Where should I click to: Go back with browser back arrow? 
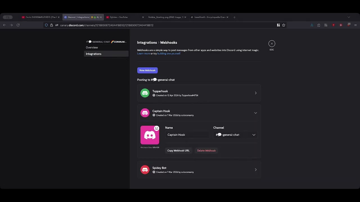point(4,25)
